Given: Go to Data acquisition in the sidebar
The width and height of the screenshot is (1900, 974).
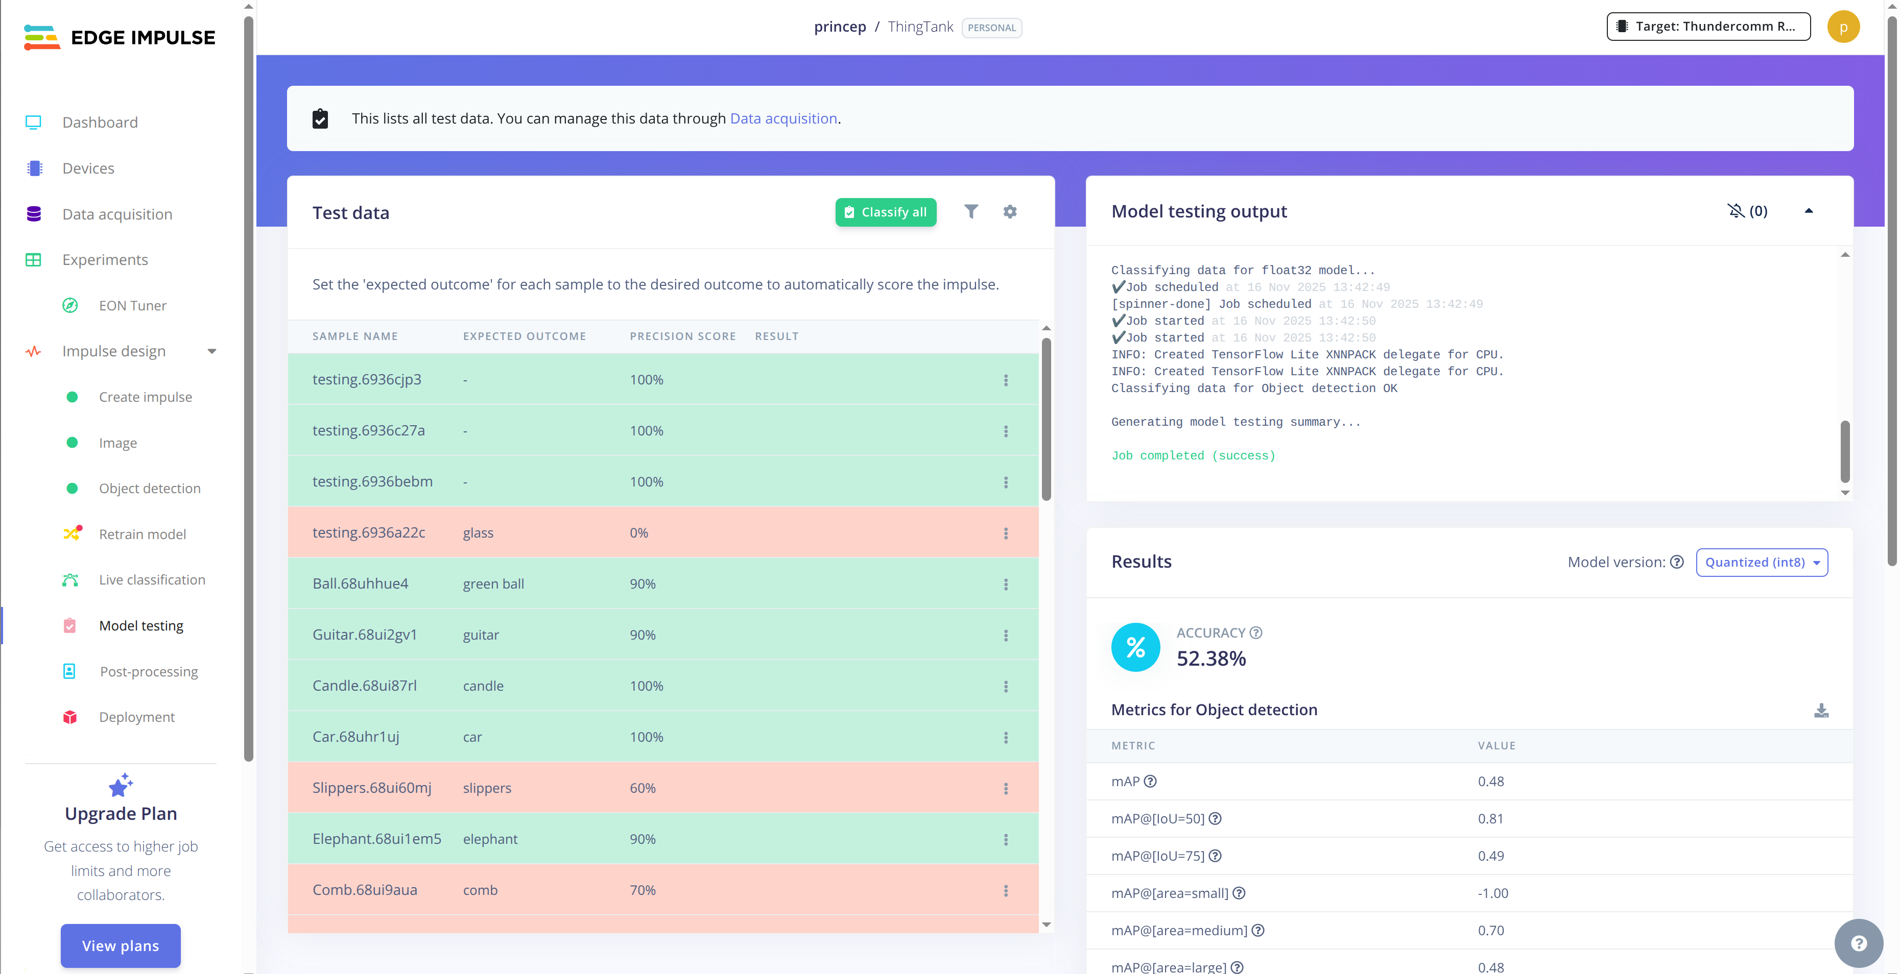Looking at the screenshot, I should (116, 214).
